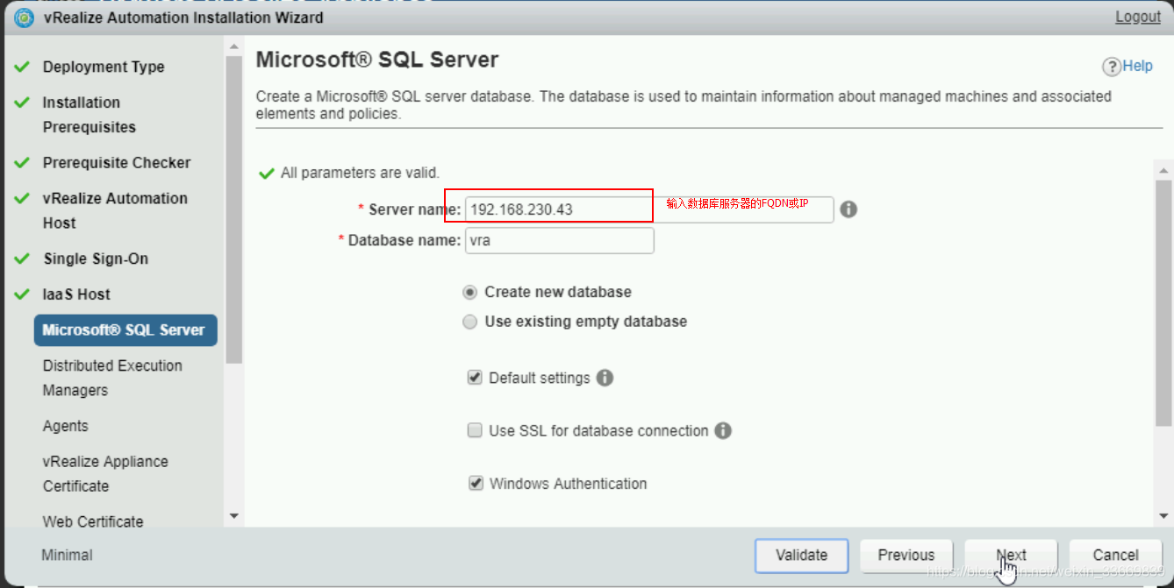
Task: Click green checkmark beside IaaS Host
Action: 23,294
